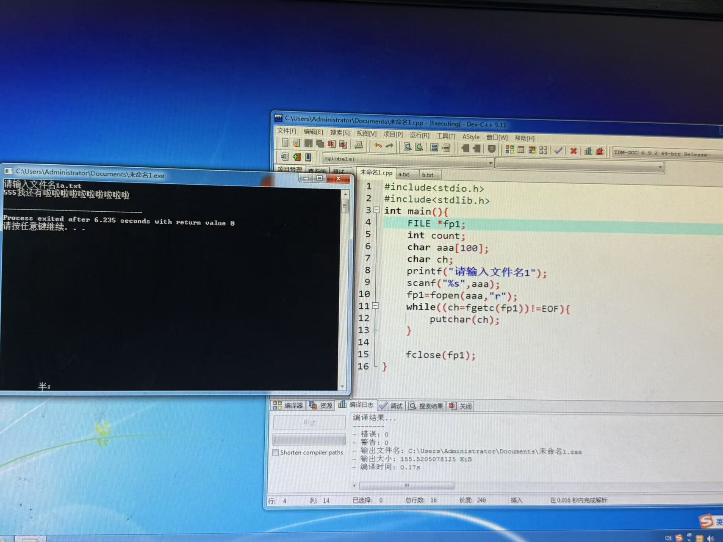
Task: Click the Print toolbar icon
Action: tap(358, 145)
